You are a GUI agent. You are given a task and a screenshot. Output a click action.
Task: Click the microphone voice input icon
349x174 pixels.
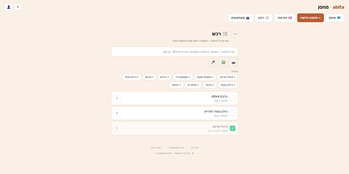(x=213, y=62)
